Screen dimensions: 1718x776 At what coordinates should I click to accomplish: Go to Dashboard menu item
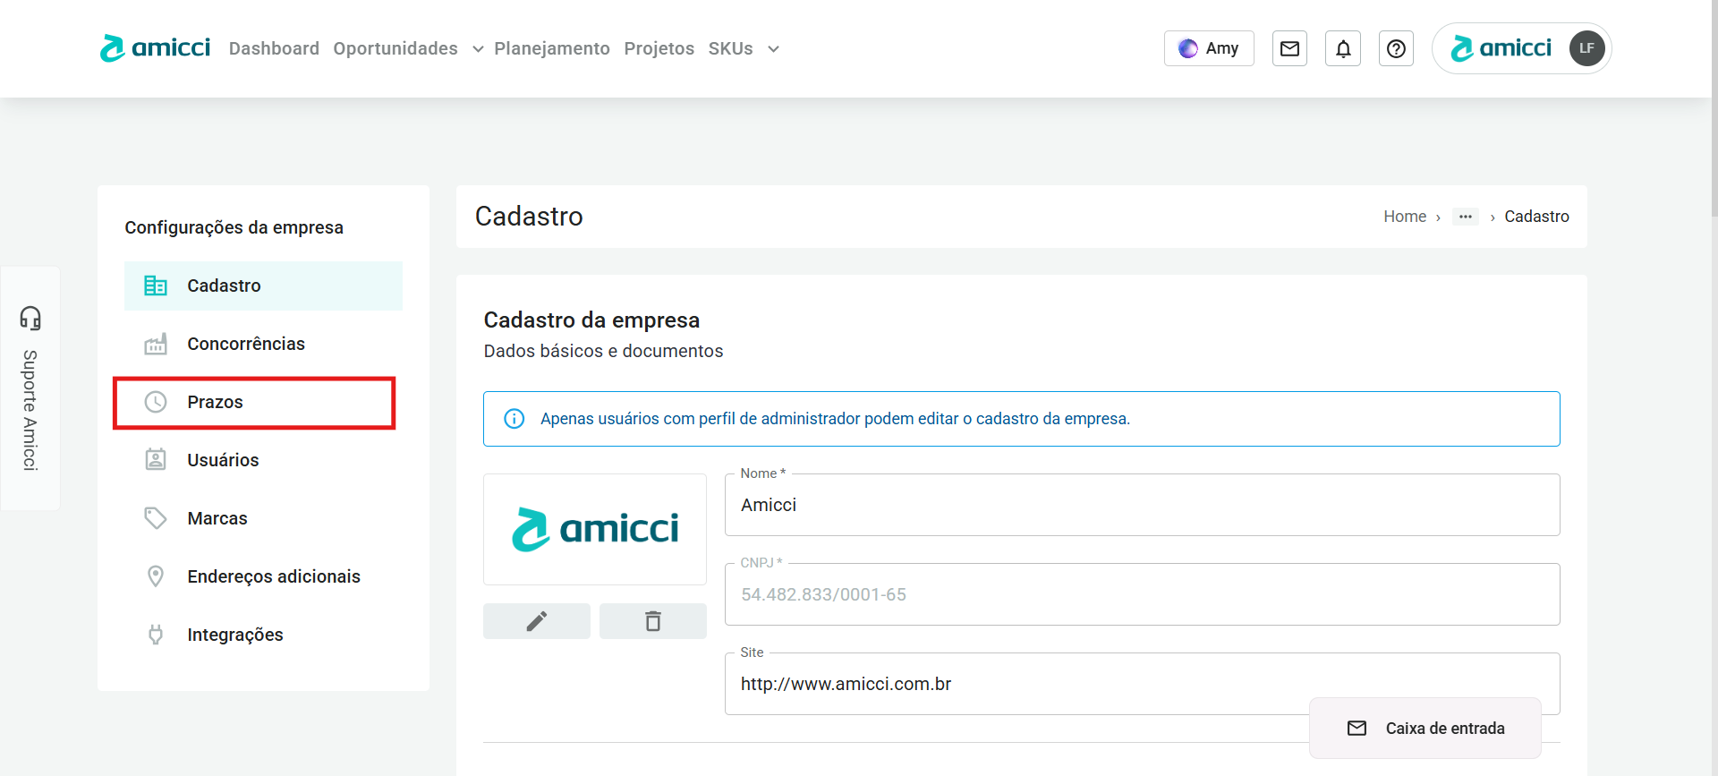[x=274, y=48]
